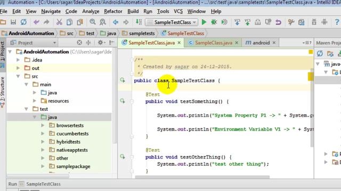341x191 pixels.
Task: Click sampletests in the breadcrumb bar
Action: pyautogui.click(x=139, y=33)
